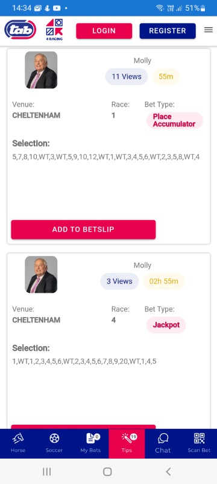Tap the Scan Bet QR icon
Viewport: 217px width, 484px height.
(199, 438)
